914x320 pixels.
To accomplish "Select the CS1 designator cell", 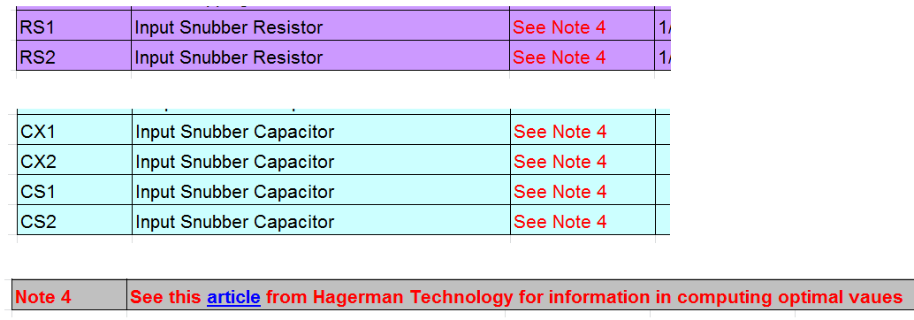I will click(74, 191).
